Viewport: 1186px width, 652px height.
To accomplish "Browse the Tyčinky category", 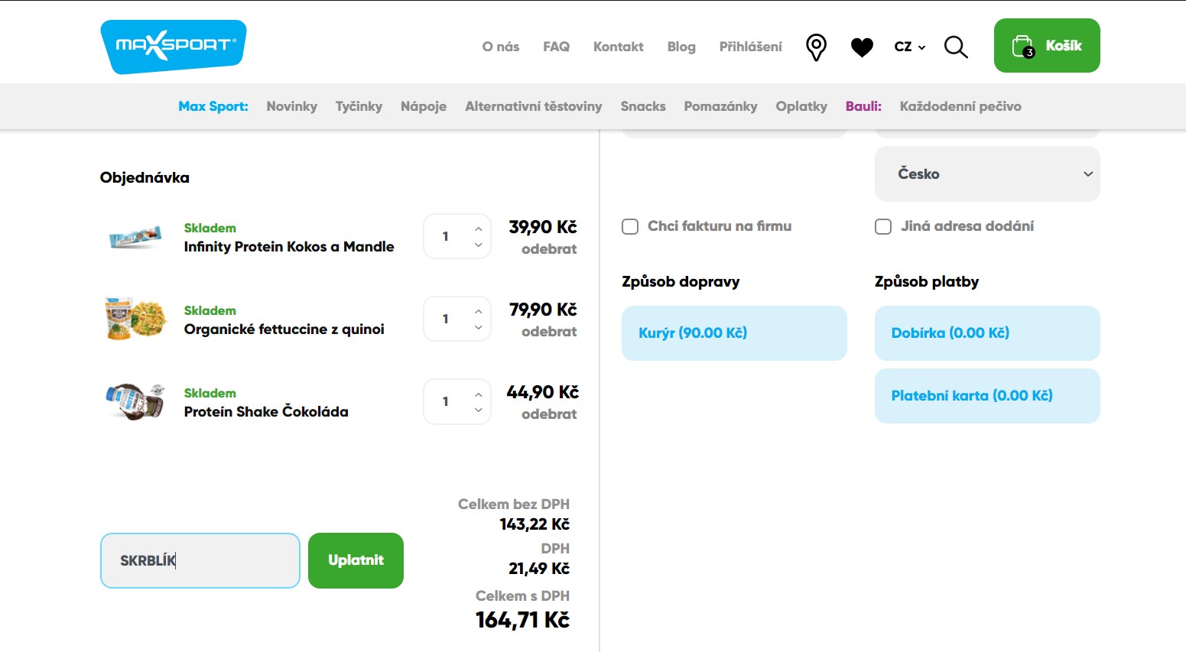I will [359, 106].
